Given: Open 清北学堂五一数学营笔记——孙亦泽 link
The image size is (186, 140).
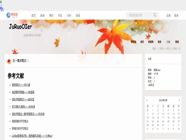Looking at the screenshot, I should (x=28, y=114).
